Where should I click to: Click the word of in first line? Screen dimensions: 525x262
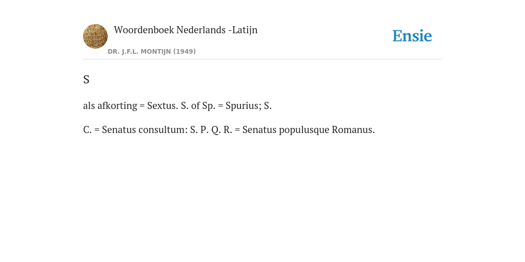[195, 105]
